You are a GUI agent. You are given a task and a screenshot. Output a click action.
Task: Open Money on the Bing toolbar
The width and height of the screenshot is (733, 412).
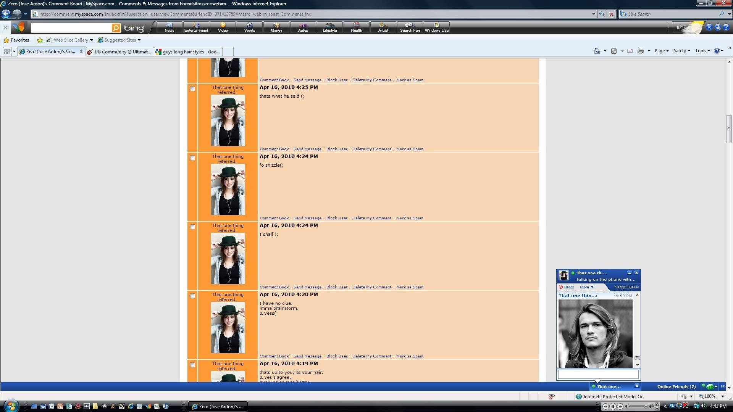point(276,27)
